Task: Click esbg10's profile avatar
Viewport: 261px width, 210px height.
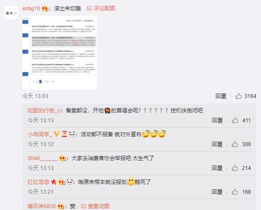Action: click(11, 13)
